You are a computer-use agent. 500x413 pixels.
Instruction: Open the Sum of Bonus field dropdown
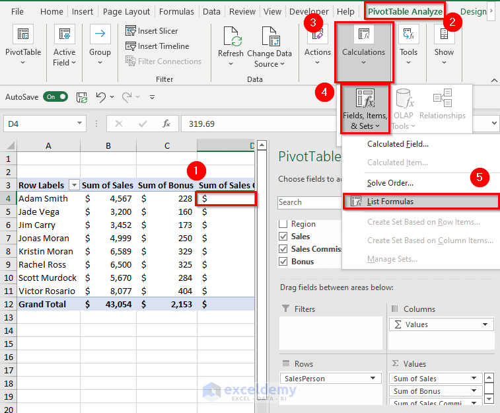[474, 391]
